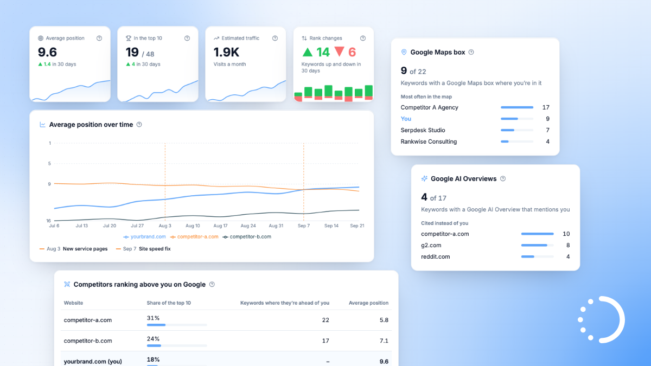Click the reddit.com cited progress bar
Image resolution: width=651 pixels, height=366 pixels.
pos(538,256)
